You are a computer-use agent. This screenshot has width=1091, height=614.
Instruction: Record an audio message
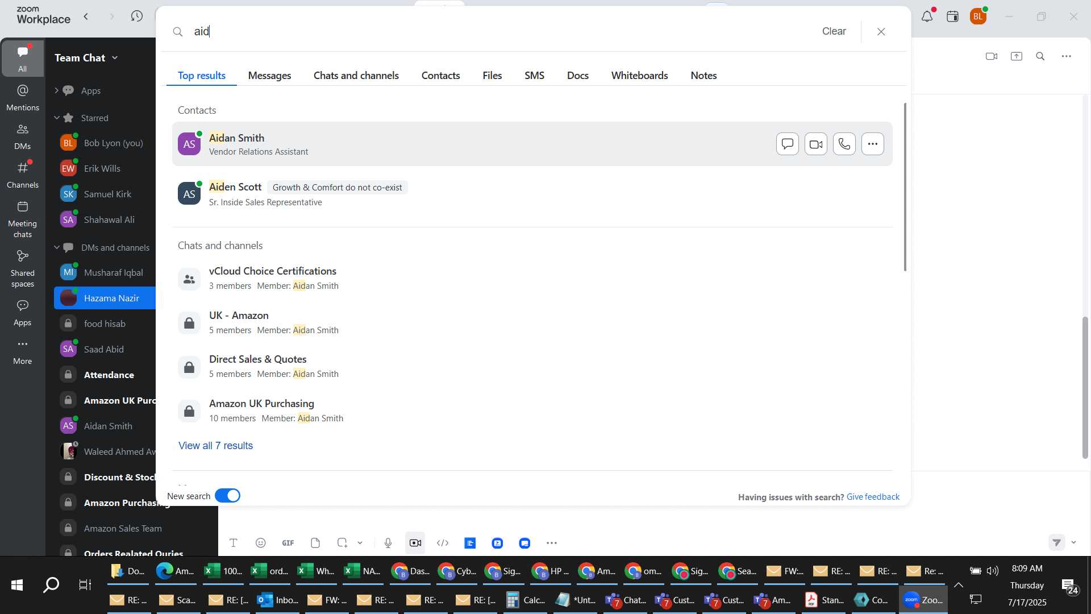(388, 543)
